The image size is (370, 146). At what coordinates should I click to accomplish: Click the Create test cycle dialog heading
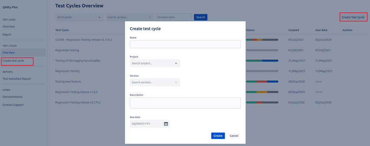point(145,29)
